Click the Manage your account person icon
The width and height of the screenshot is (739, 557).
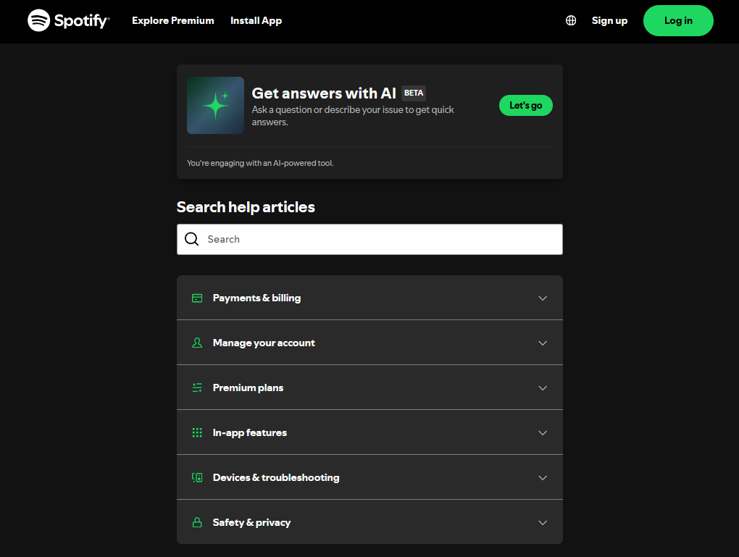click(197, 343)
